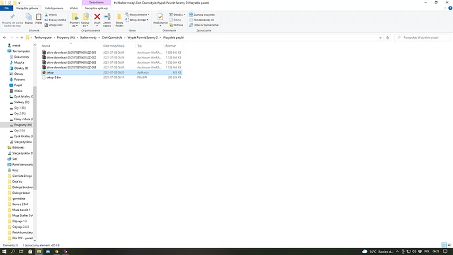This screenshot has width=453, height=255.
Task: Click the navigation pane vertical scrollbar
Action: click(35, 138)
